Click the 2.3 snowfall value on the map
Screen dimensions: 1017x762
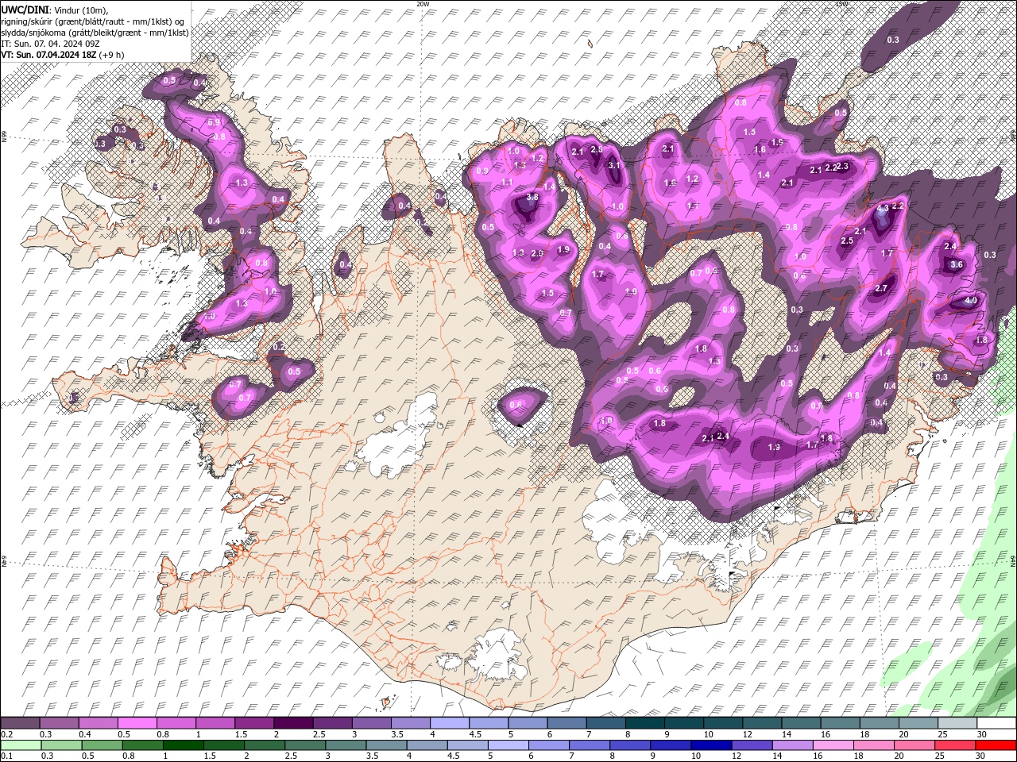point(843,166)
